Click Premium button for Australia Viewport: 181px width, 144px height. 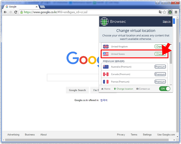tap(160, 67)
